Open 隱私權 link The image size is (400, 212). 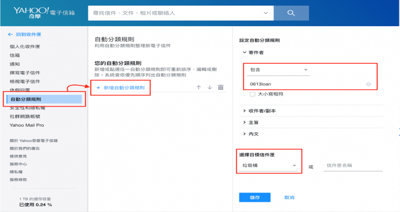(x=16, y=171)
